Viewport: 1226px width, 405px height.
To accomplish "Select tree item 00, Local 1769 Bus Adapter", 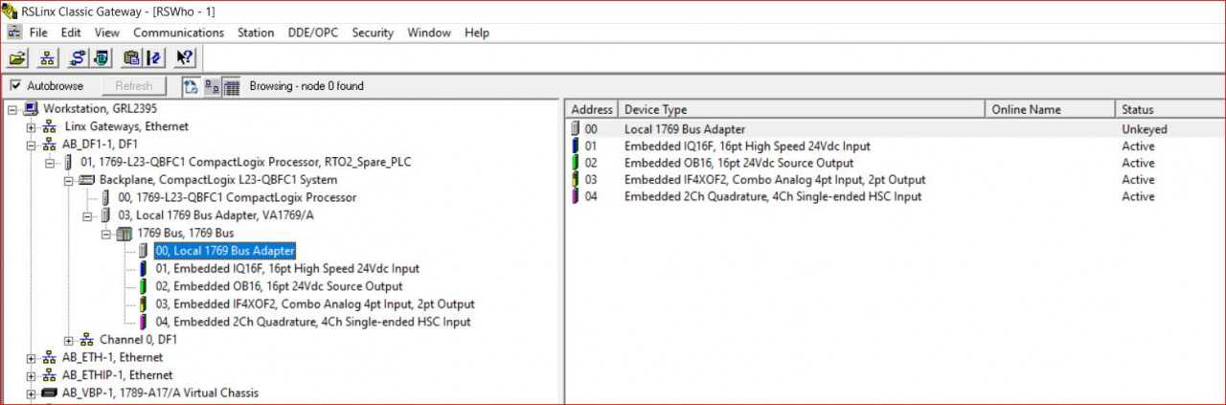I will (x=225, y=251).
